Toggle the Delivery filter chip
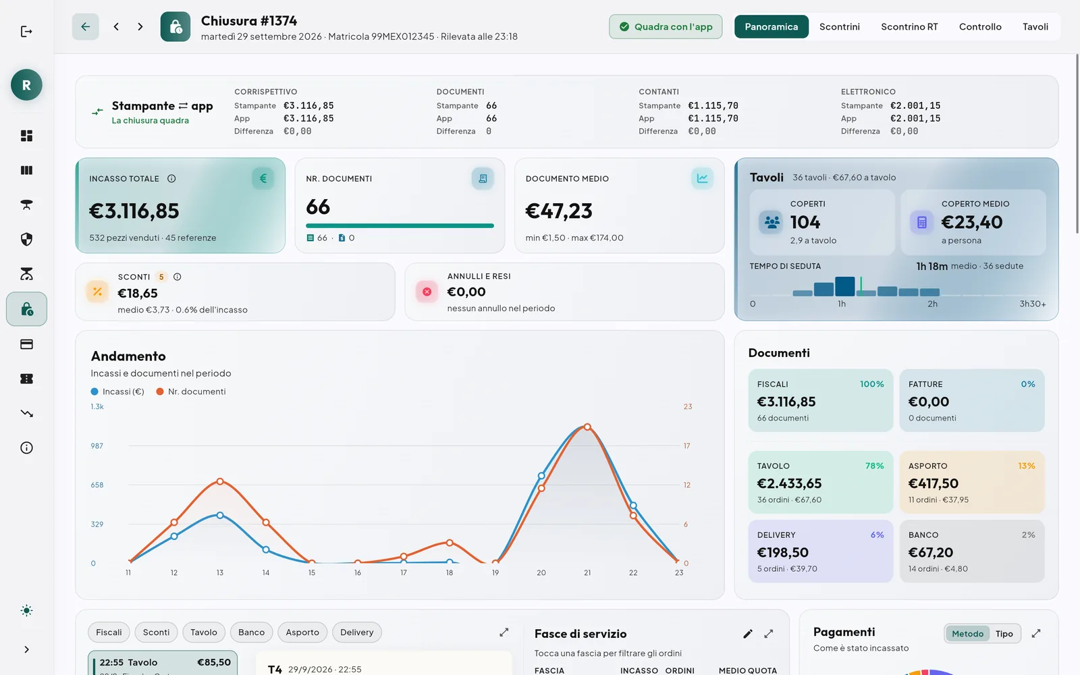Image resolution: width=1080 pixels, height=675 pixels. tap(356, 632)
